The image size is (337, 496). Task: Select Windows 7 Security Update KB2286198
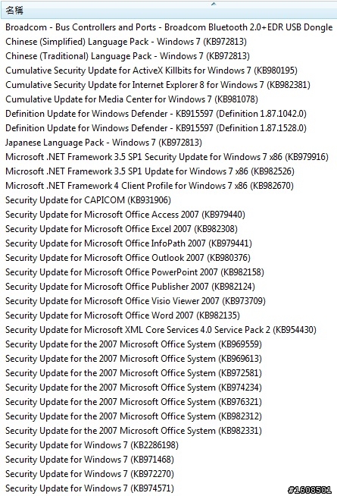click(x=92, y=445)
